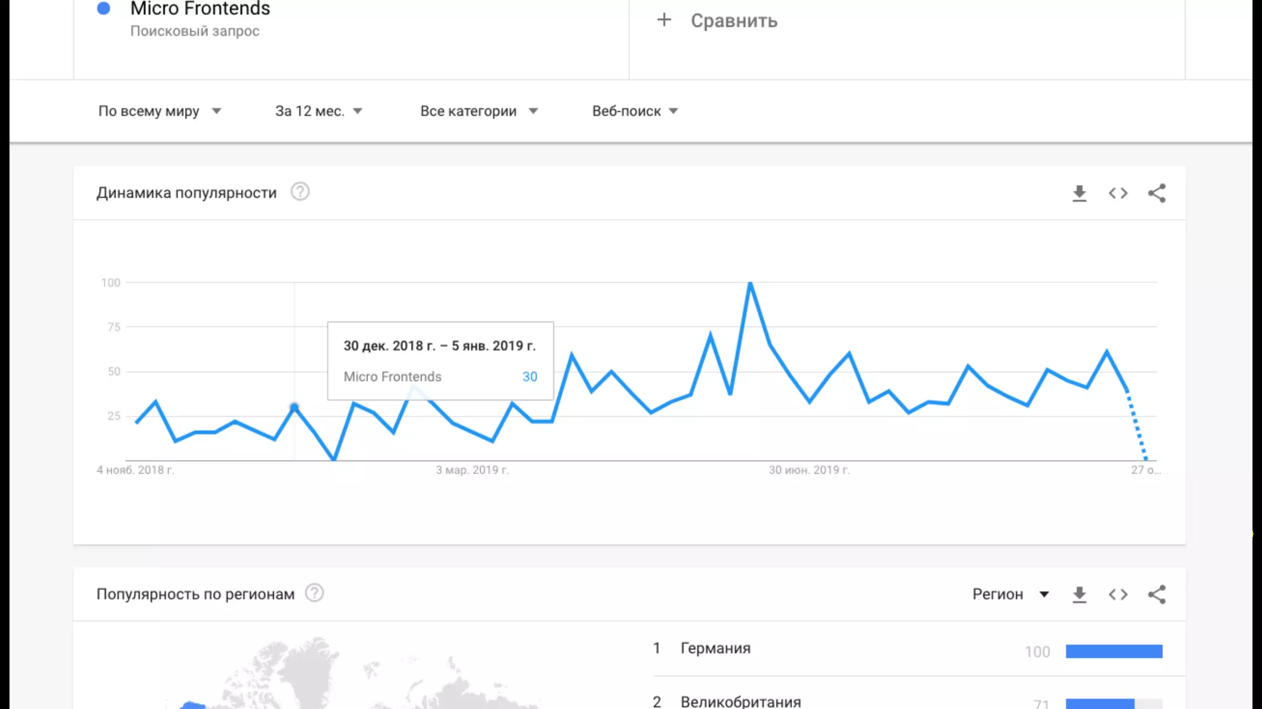Screen dimensions: 1262x709
Task: Open the Все категории dropdown
Action: 478,111
